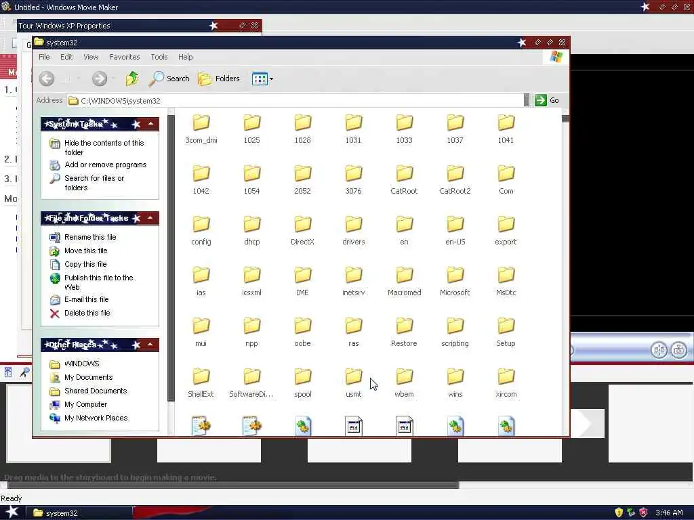Select the CatRoot2 folder
694x520 pixels.
point(455,179)
